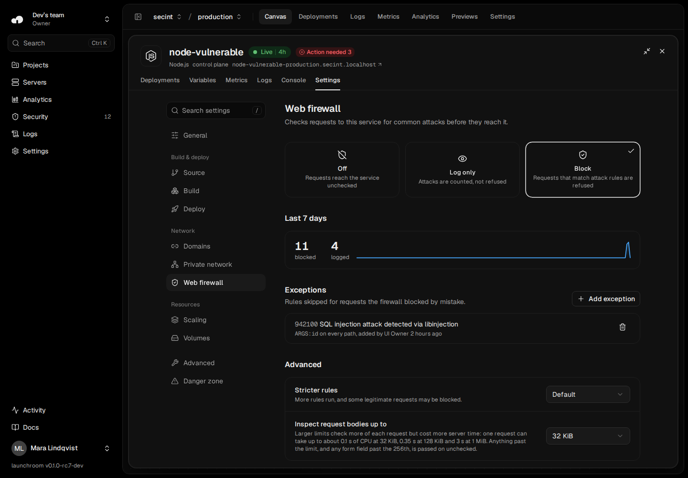Open the Previews top tab

(464, 17)
